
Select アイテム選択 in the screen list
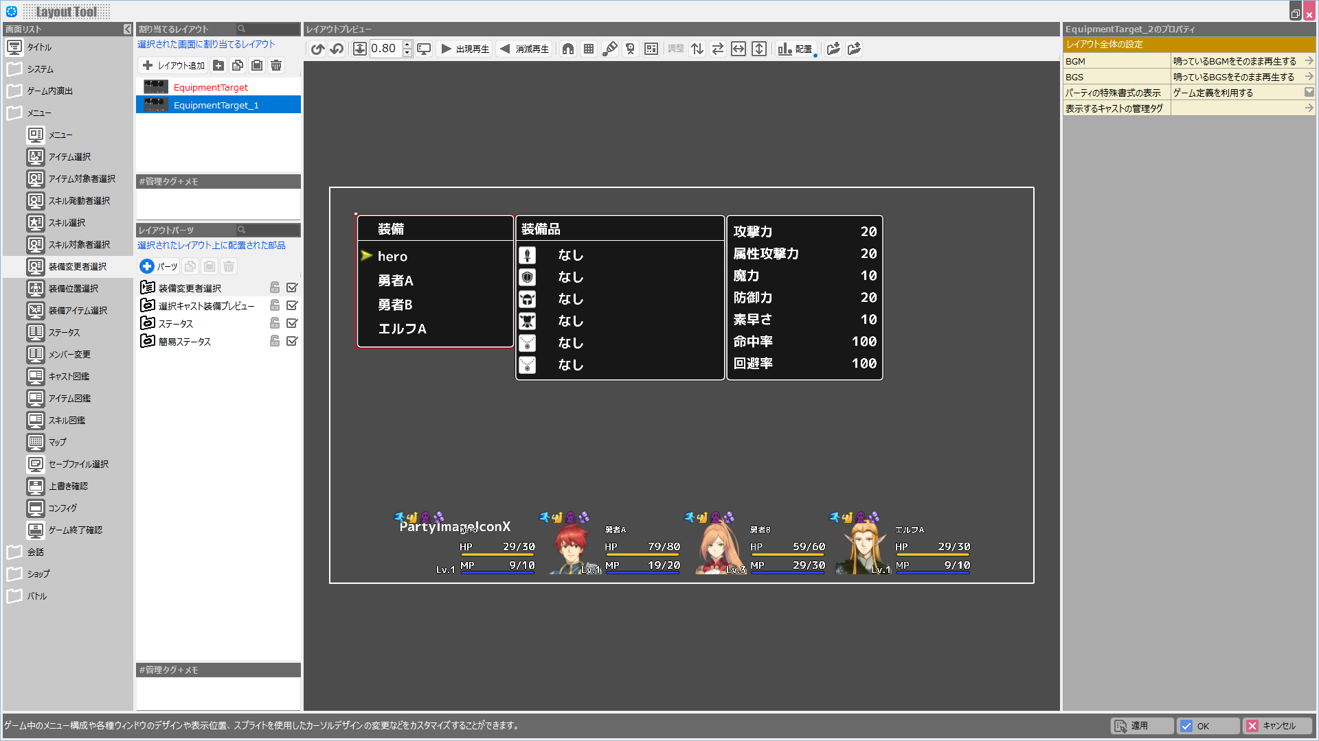[69, 157]
